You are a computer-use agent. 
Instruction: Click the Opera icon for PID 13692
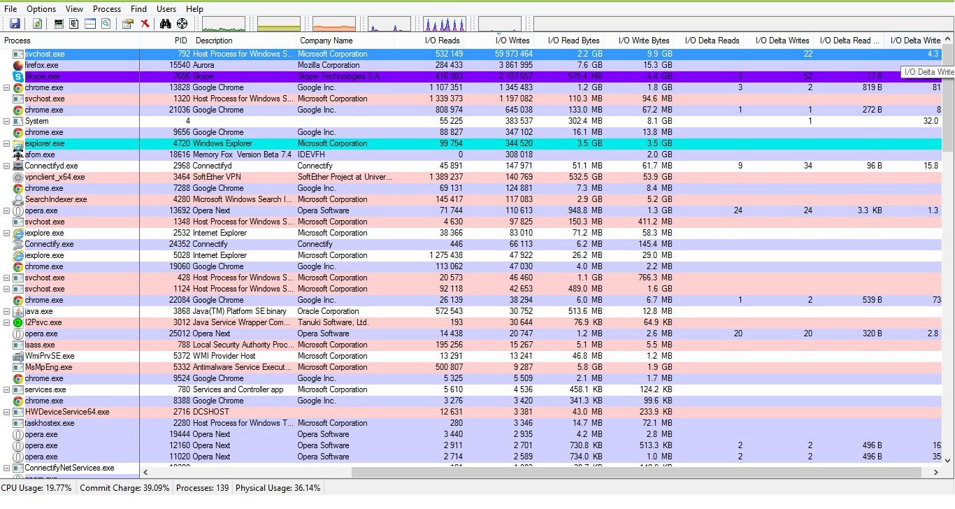click(x=18, y=210)
